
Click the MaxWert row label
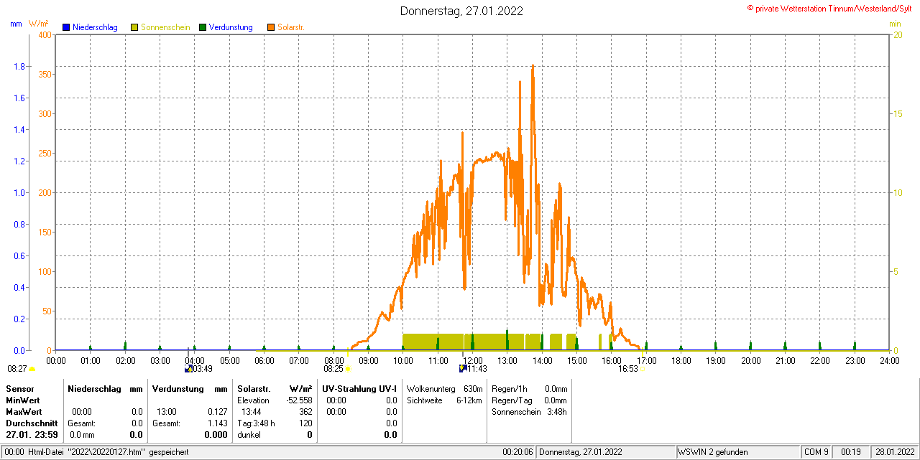tap(23, 412)
